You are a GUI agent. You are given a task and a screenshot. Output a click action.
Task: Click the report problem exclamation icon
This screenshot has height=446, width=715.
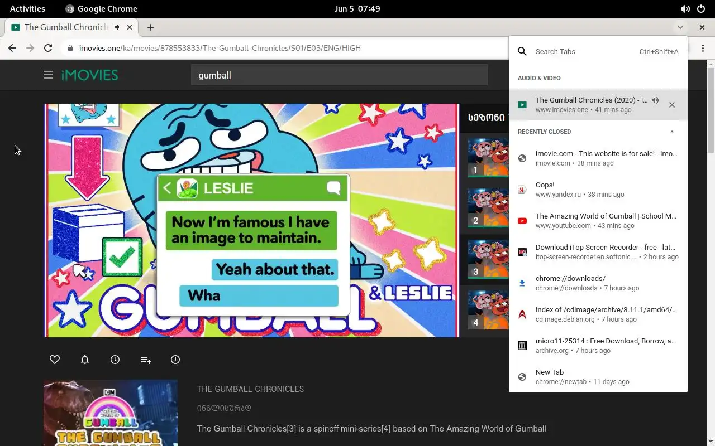[x=175, y=360]
